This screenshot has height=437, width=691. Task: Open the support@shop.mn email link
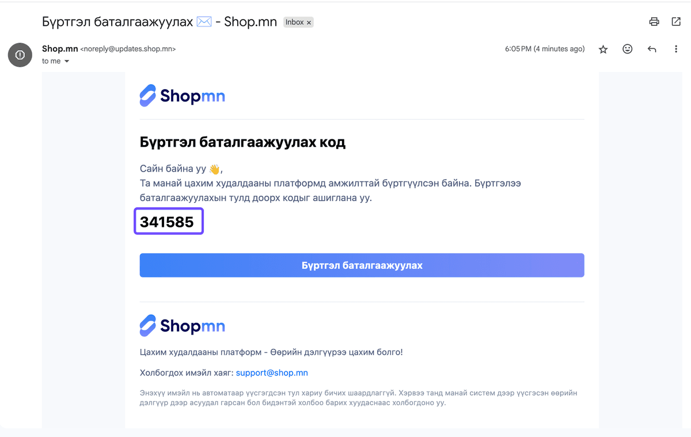(272, 373)
